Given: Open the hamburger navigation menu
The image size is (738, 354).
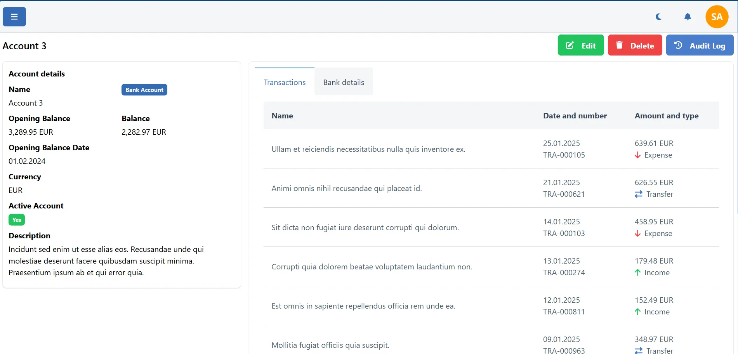Looking at the screenshot, I should [x=14, y=17].
